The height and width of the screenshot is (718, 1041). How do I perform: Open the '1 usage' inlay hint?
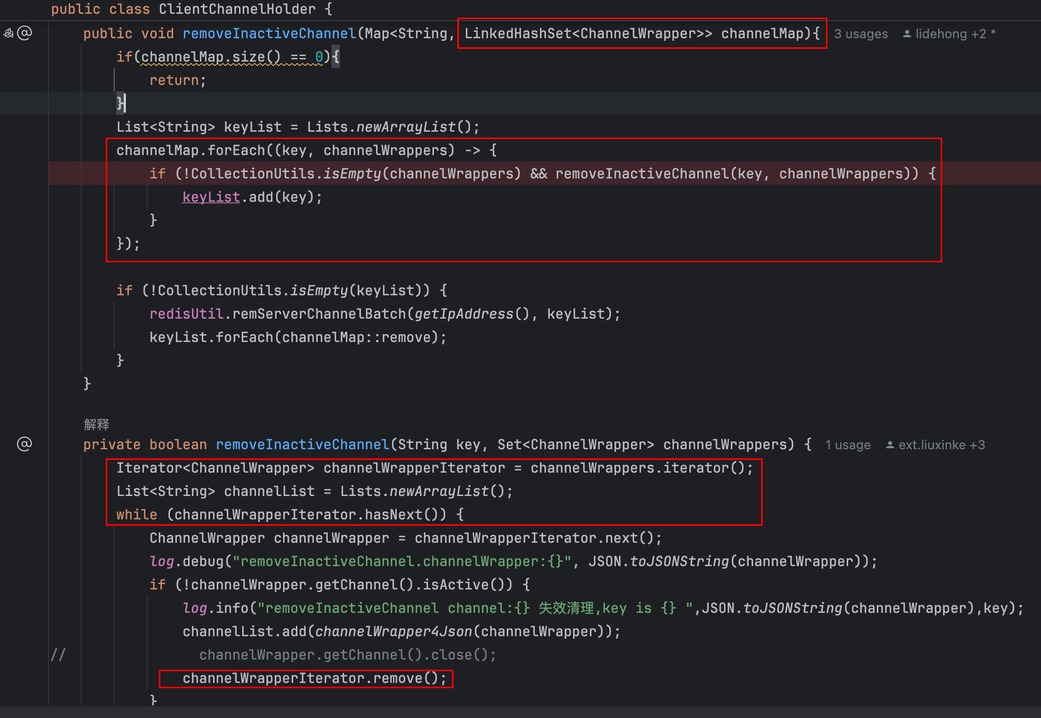pyautogui.click(x=848, y=445)
